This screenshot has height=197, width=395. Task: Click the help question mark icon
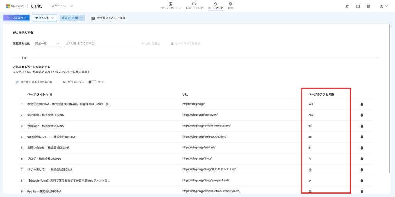(358, 6)
